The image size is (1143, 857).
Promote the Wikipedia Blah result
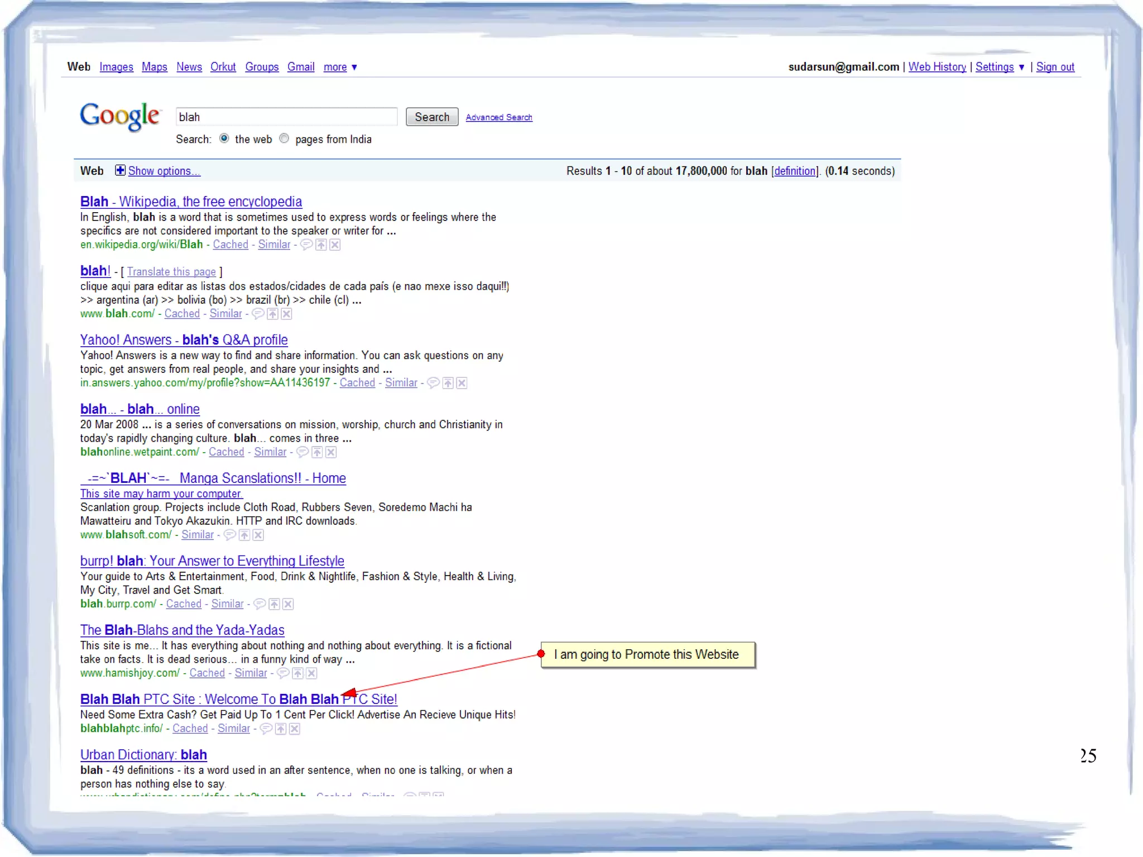(x=321, y=245)
